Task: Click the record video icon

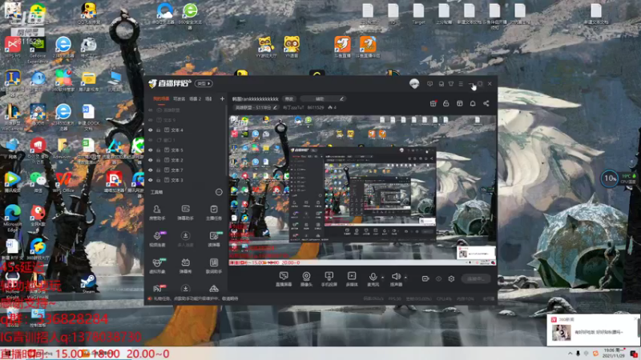Action: click(x=425, y=278)
